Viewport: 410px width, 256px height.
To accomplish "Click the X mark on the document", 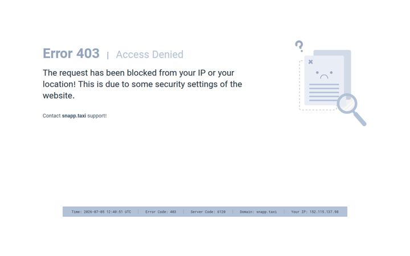I will point(310,62).
